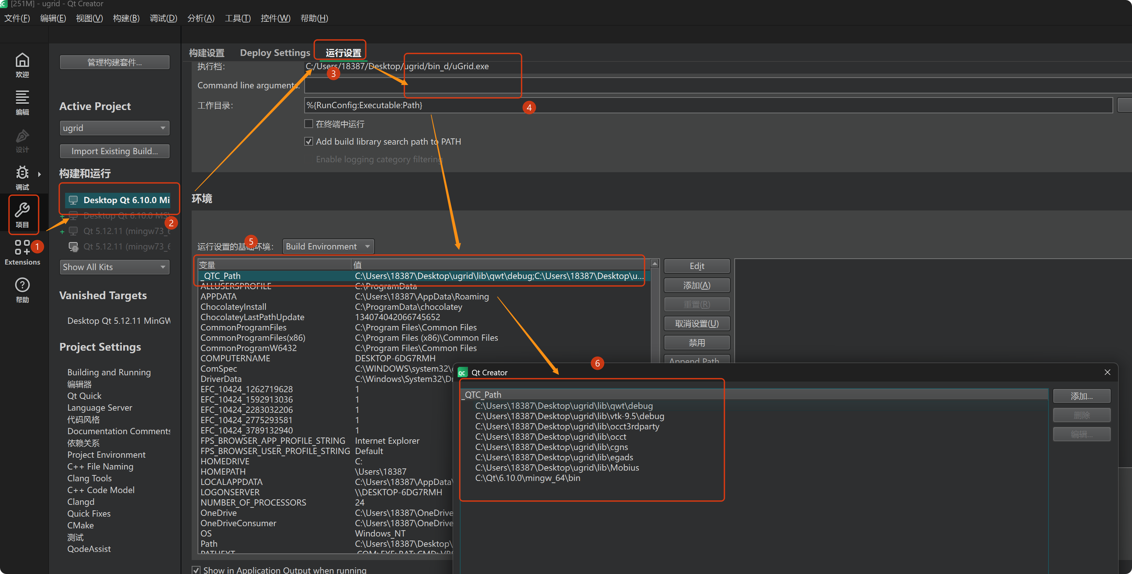This screenshot has width=1132, height=574.
Task: Toggle Show in Application Output when running
Action: coord(196,570)
